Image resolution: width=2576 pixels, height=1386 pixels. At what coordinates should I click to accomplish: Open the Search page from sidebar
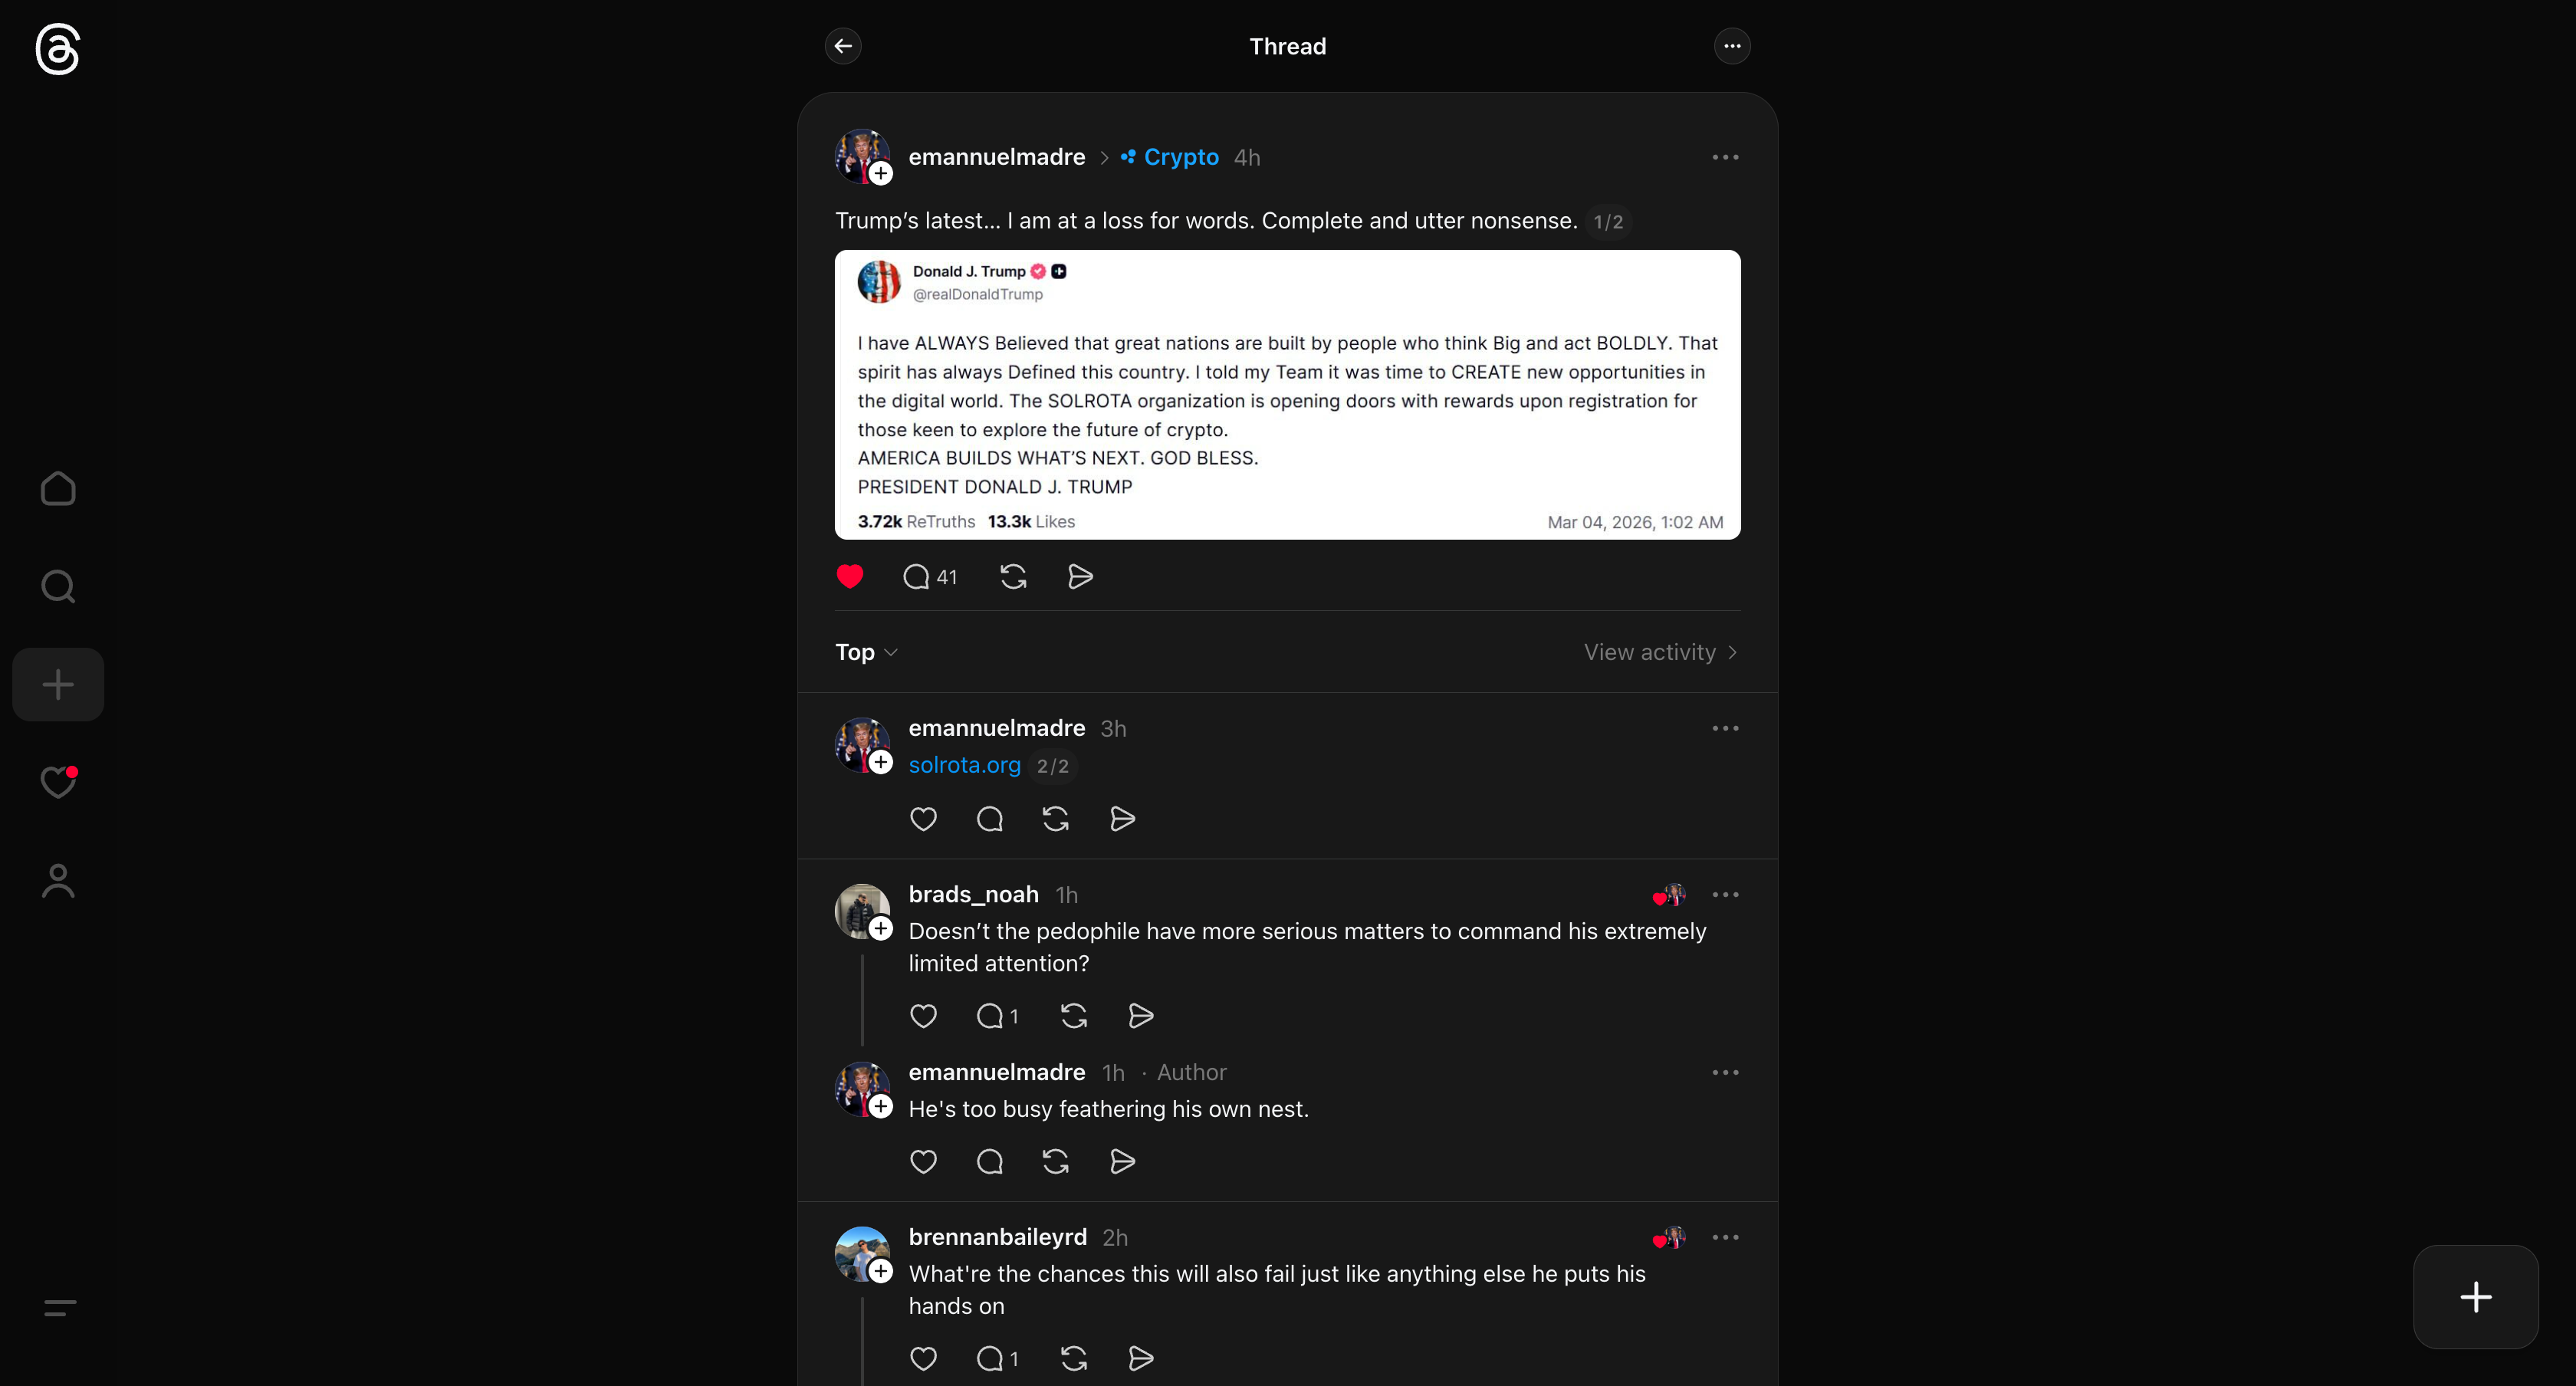pyautogui.click(x=58, y=587)
